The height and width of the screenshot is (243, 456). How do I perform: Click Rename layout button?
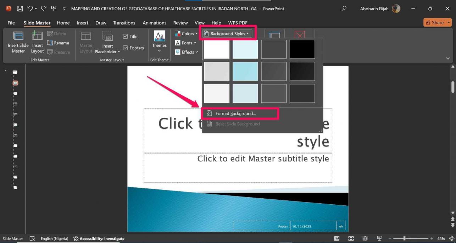click(58, 43)
